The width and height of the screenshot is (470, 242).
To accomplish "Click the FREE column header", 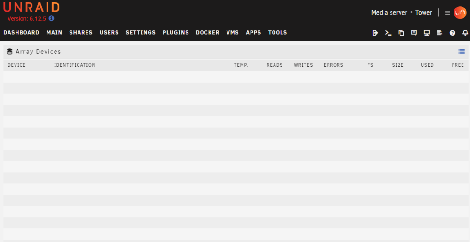I will coord(458,65).
